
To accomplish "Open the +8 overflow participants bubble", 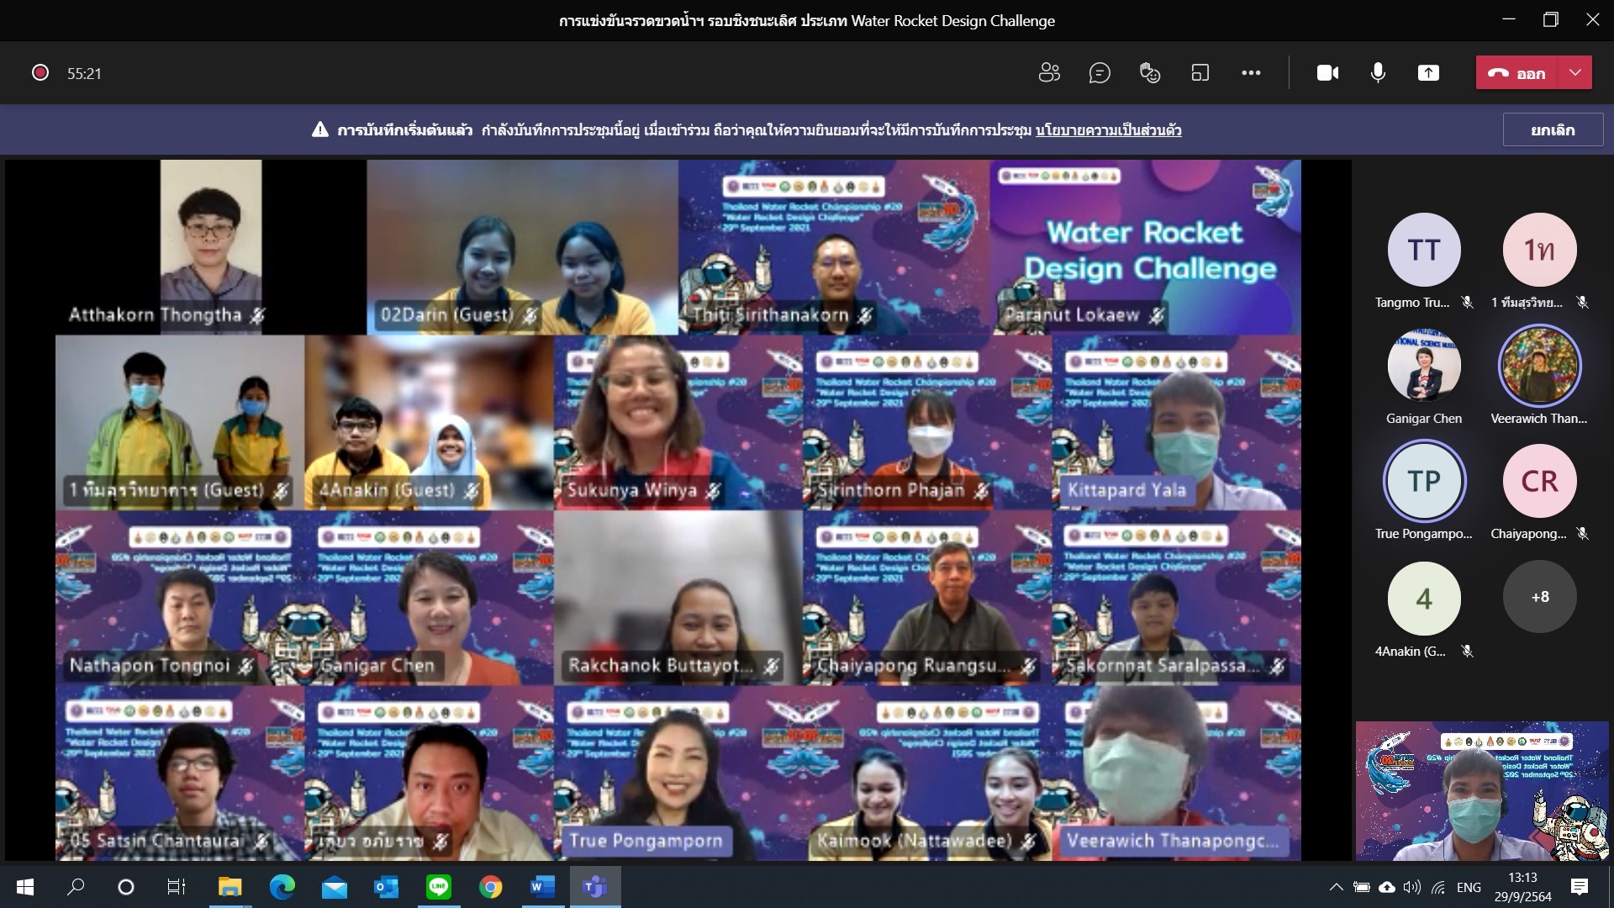I will click(1539, 597).
